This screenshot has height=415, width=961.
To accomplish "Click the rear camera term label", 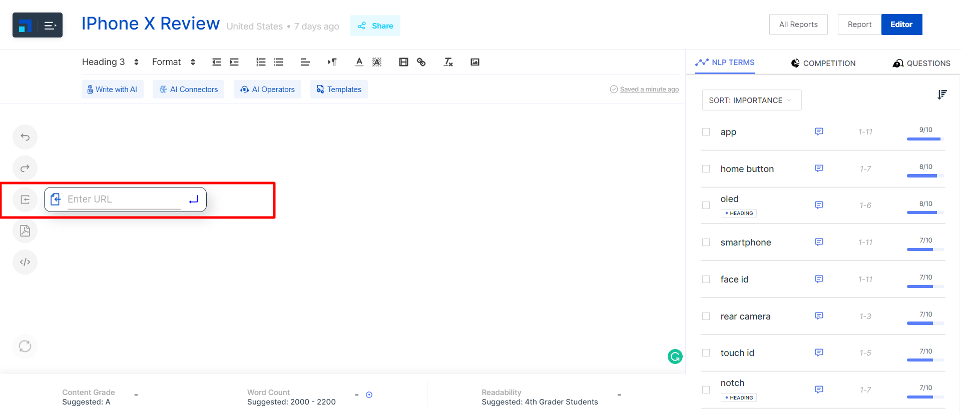I will (745, 316).
